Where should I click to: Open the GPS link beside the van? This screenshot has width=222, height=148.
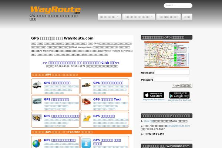(x=56, y=100)
